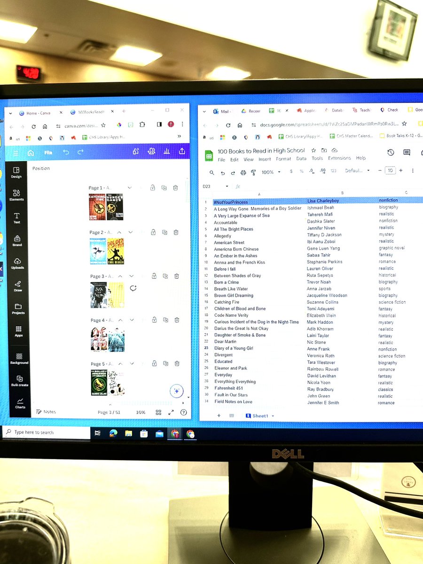Add collaborators in Canva header
The image size is (423, 564).
click(x=151, y=151)
